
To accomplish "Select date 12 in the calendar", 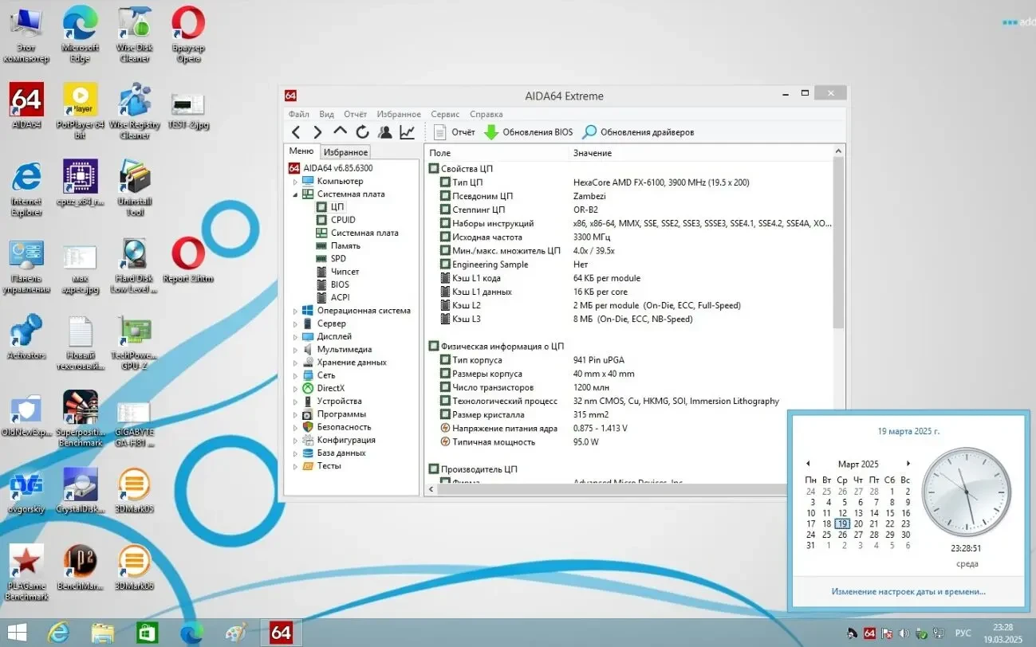I will coord(842,513).
